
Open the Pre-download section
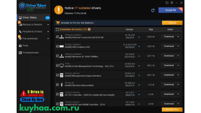click(34, 38)
